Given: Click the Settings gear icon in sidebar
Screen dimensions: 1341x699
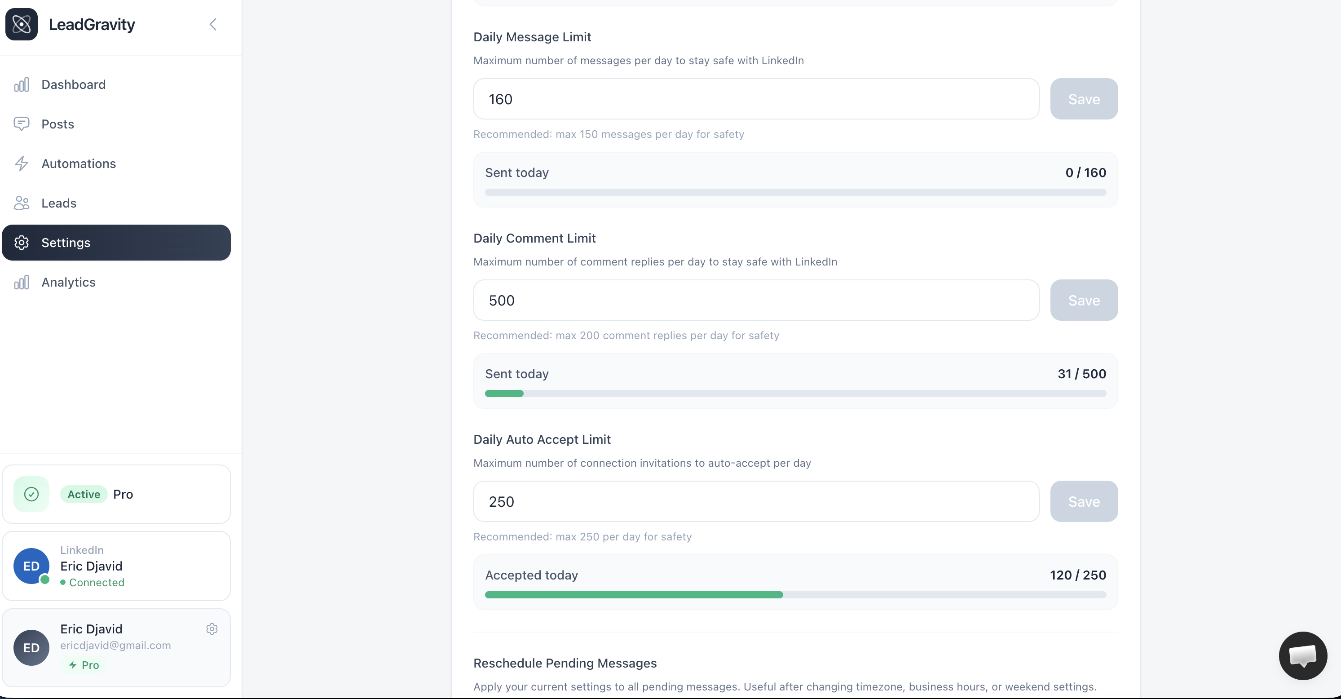Looking at the screenshot, I should click(22, 243).
